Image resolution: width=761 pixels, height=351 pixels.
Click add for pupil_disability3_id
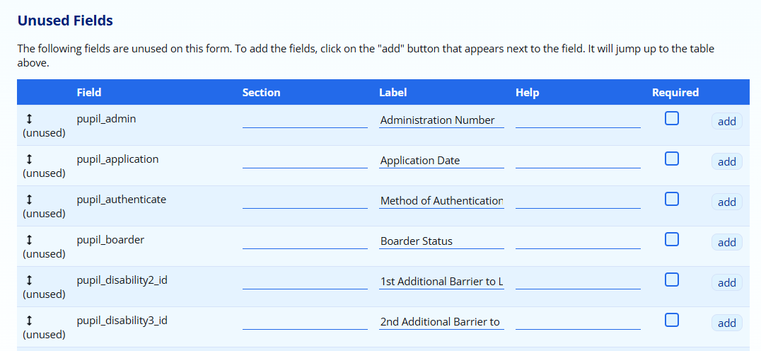pos(726,323)
